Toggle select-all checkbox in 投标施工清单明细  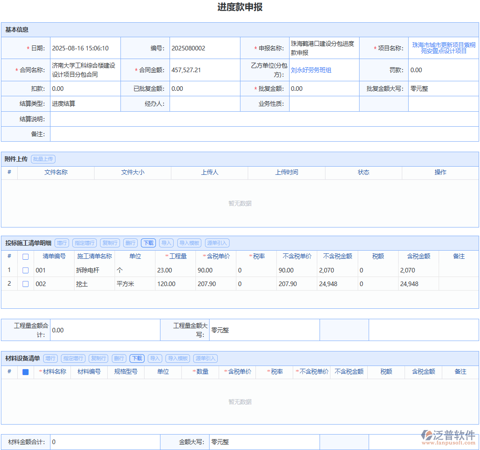pyautogui.click(x=25, y=256)
